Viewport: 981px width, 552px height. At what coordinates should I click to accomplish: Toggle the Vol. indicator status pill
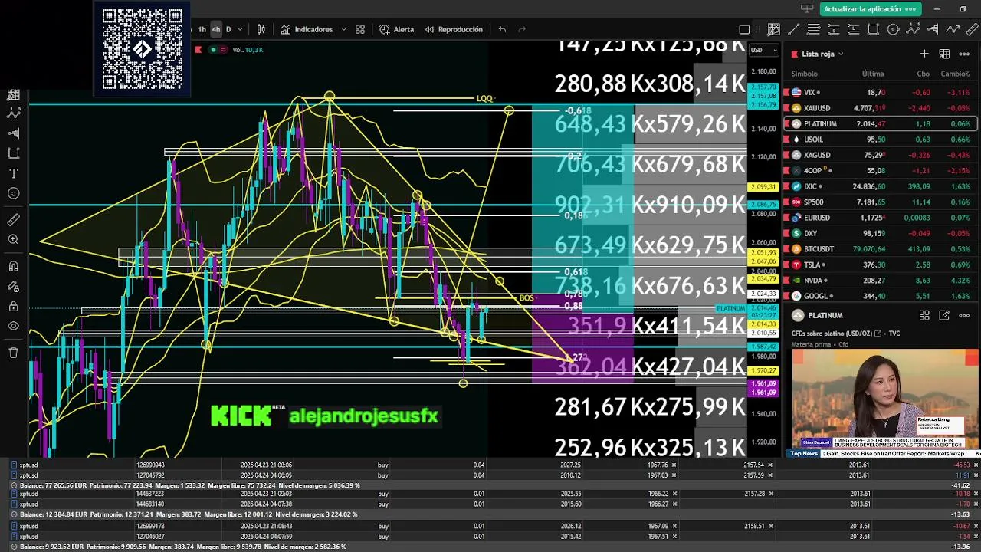[x=220, y=49]
